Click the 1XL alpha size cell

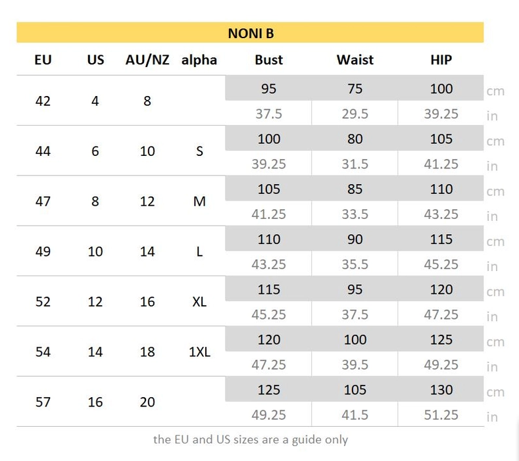click(199, 352)
